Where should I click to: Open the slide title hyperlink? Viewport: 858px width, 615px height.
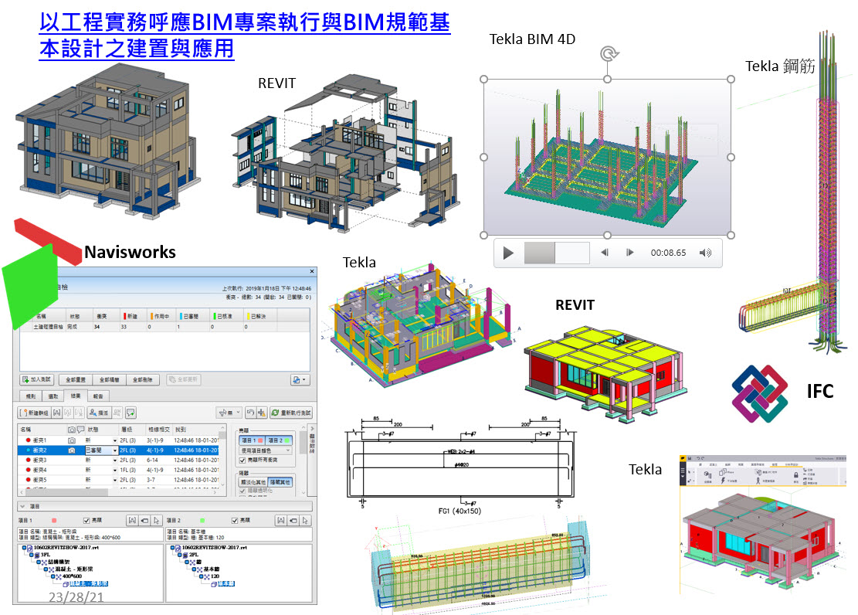click(245, 35)
